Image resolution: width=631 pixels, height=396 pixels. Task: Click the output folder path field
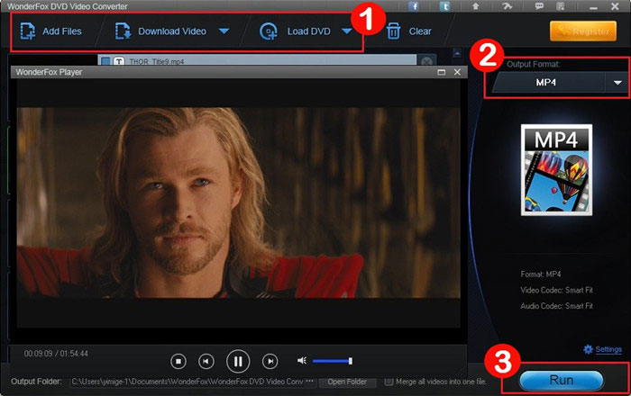(187, 382)
